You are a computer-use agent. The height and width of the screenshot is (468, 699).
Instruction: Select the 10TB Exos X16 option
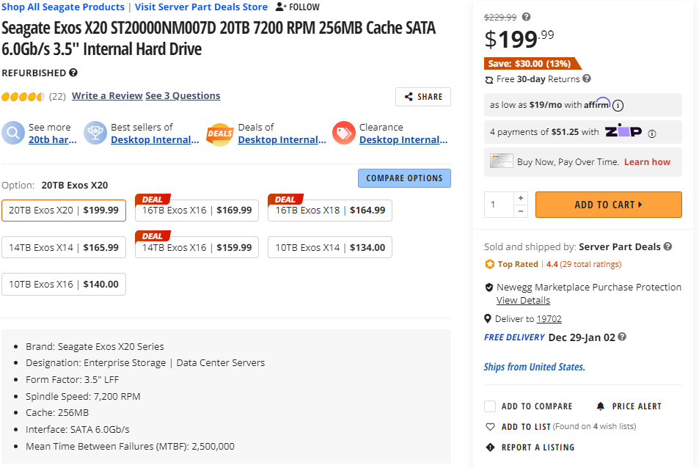(x=64, y=285)
